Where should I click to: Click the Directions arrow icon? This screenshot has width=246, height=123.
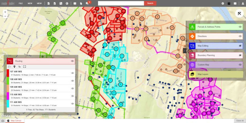point(192,36)
